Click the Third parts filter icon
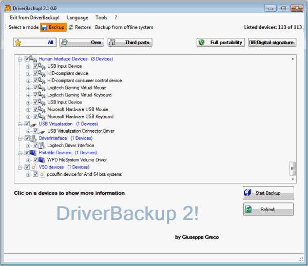 112,43
